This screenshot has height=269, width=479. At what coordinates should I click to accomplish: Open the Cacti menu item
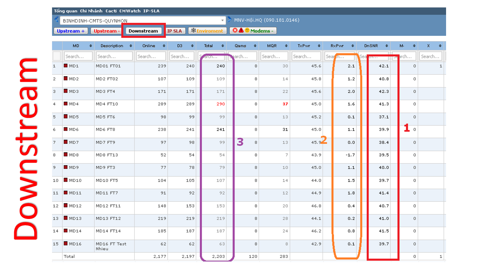(111, 11)
